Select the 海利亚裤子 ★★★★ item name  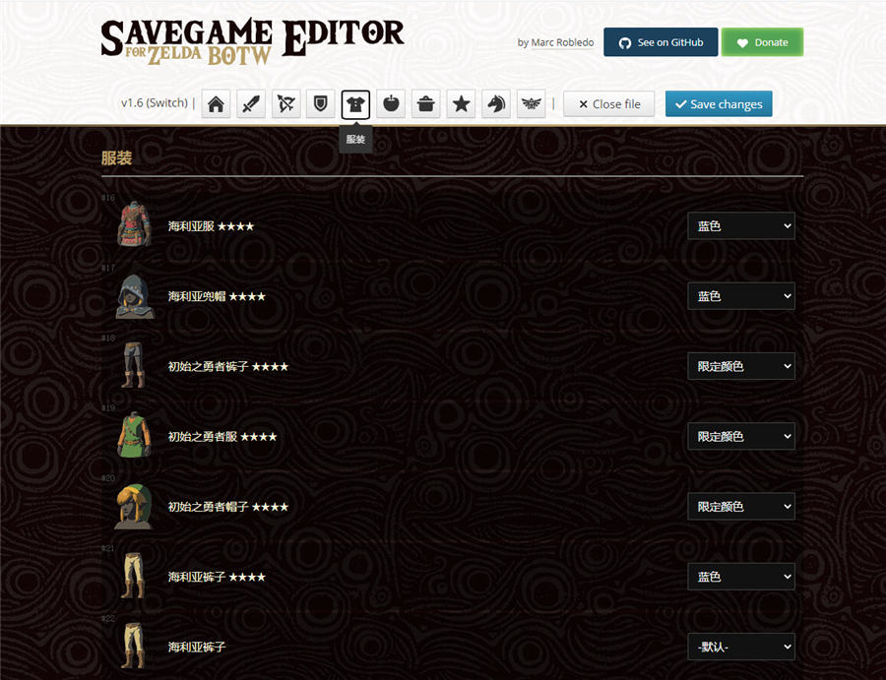coord(217,577)
